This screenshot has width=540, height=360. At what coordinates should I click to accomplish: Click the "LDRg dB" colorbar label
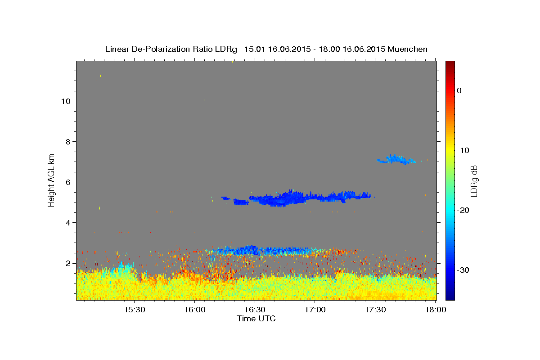coord(474,180)
